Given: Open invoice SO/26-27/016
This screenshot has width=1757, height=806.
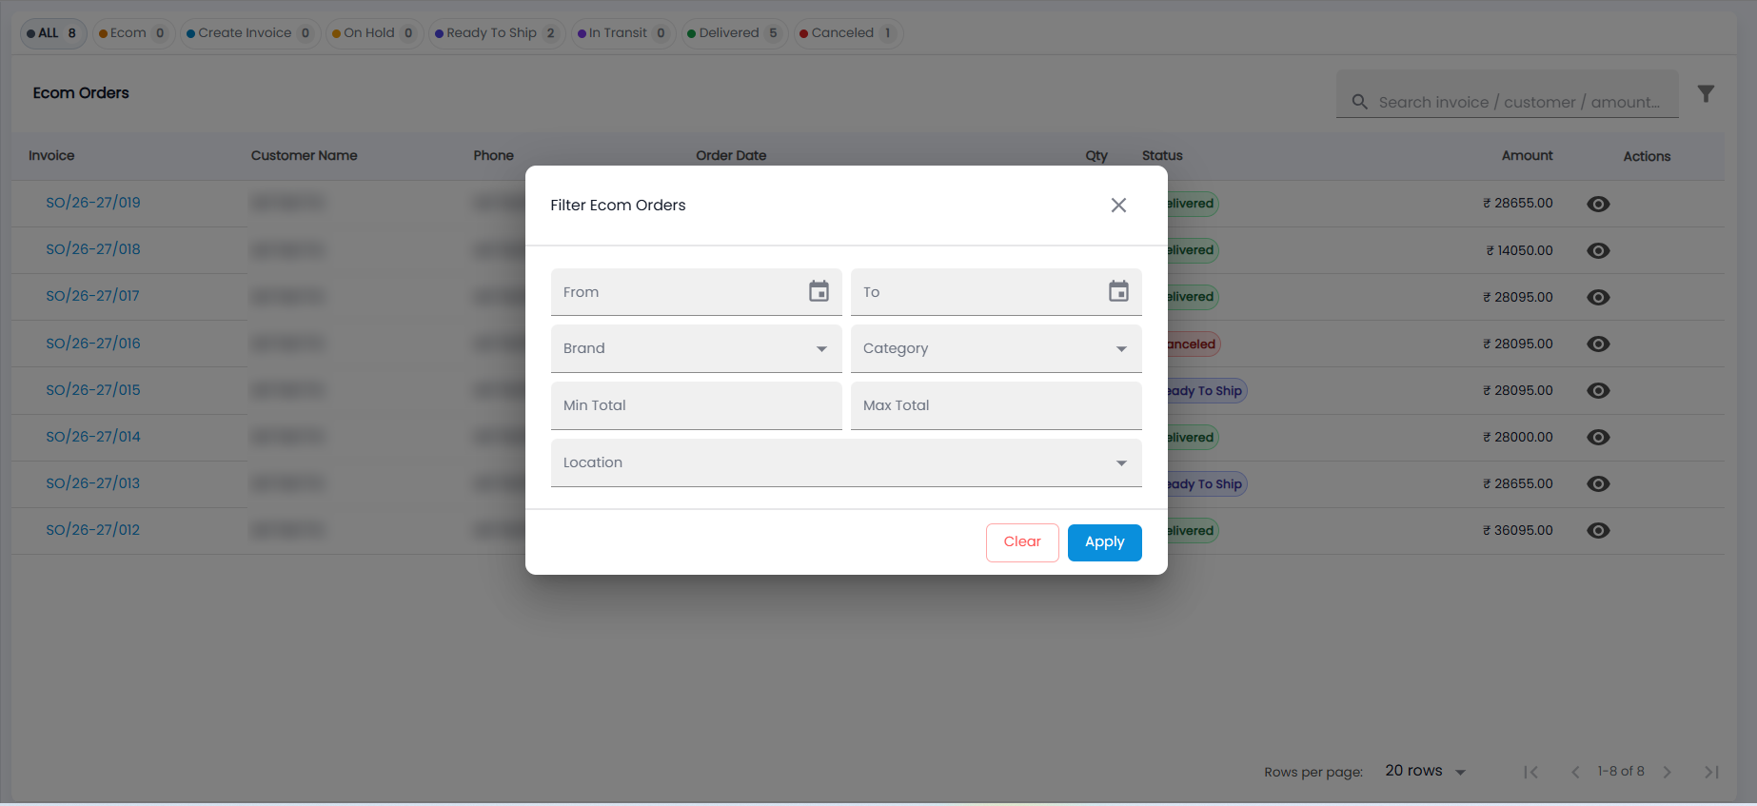Looking at the screenshot, I should [x=93, y=344].
